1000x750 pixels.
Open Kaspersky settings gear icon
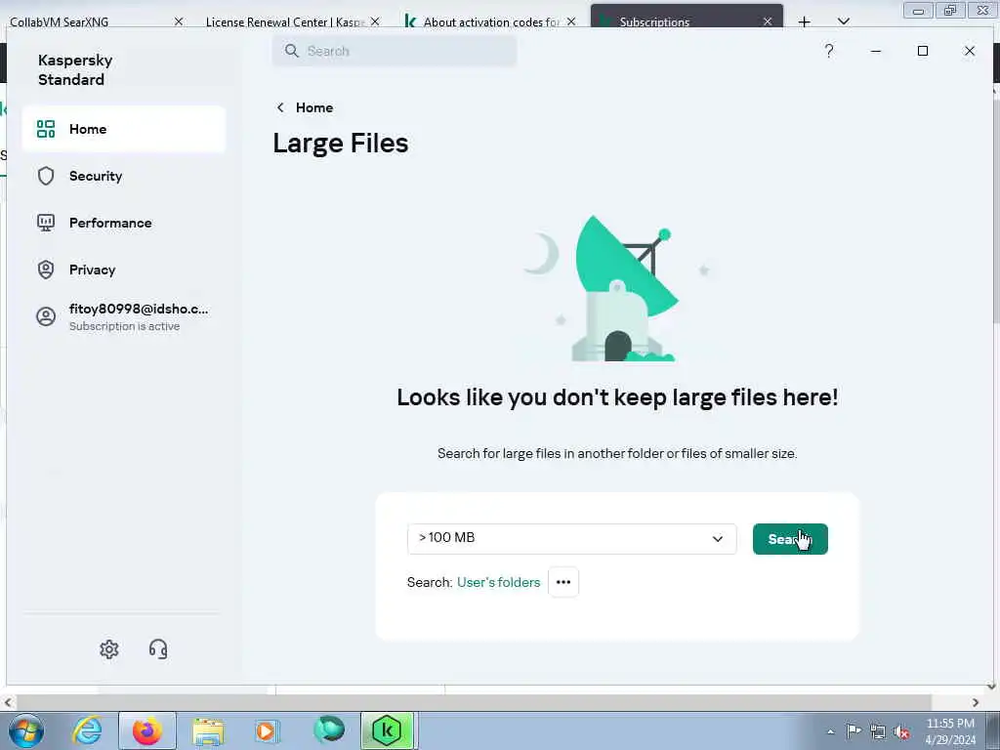point(109,649)
